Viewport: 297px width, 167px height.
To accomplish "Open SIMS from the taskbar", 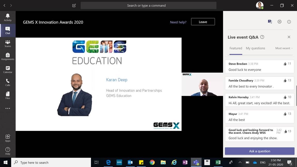I will coord(119,162).
